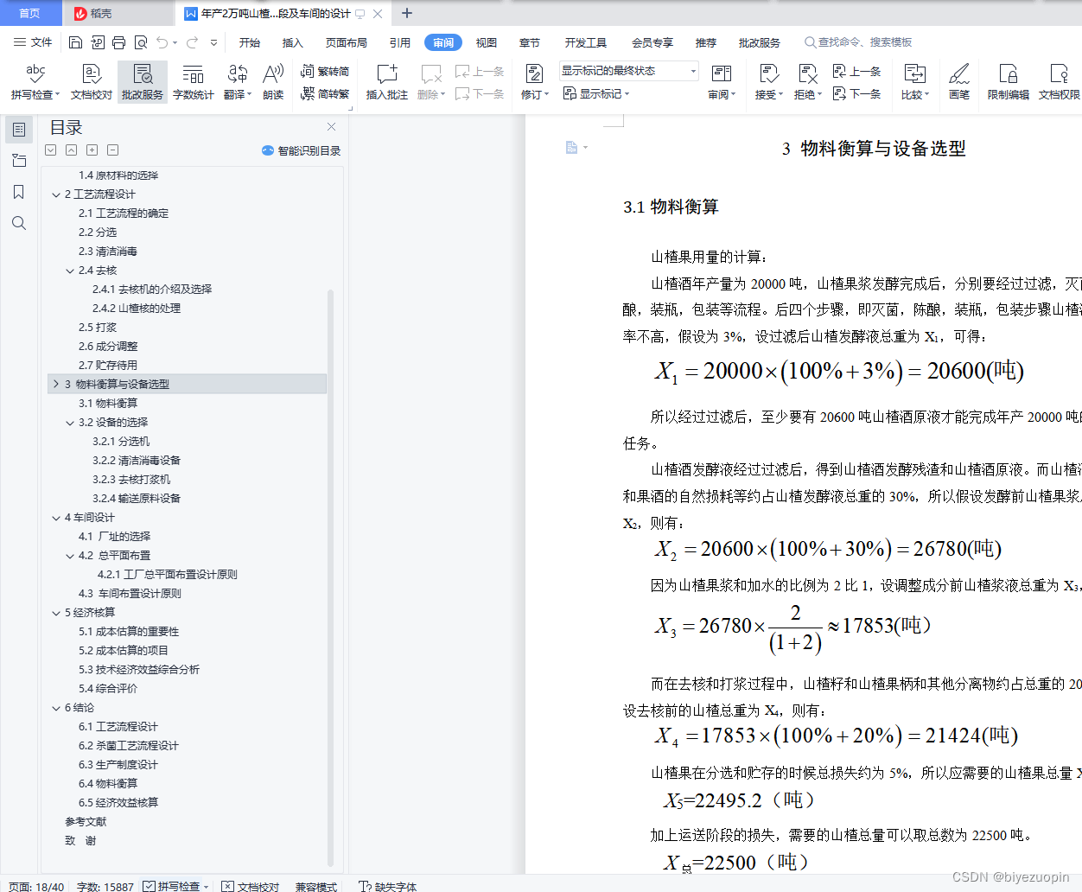Open the 章节 ribbon tab
1082x892 pixels.
tap(530, 42)
